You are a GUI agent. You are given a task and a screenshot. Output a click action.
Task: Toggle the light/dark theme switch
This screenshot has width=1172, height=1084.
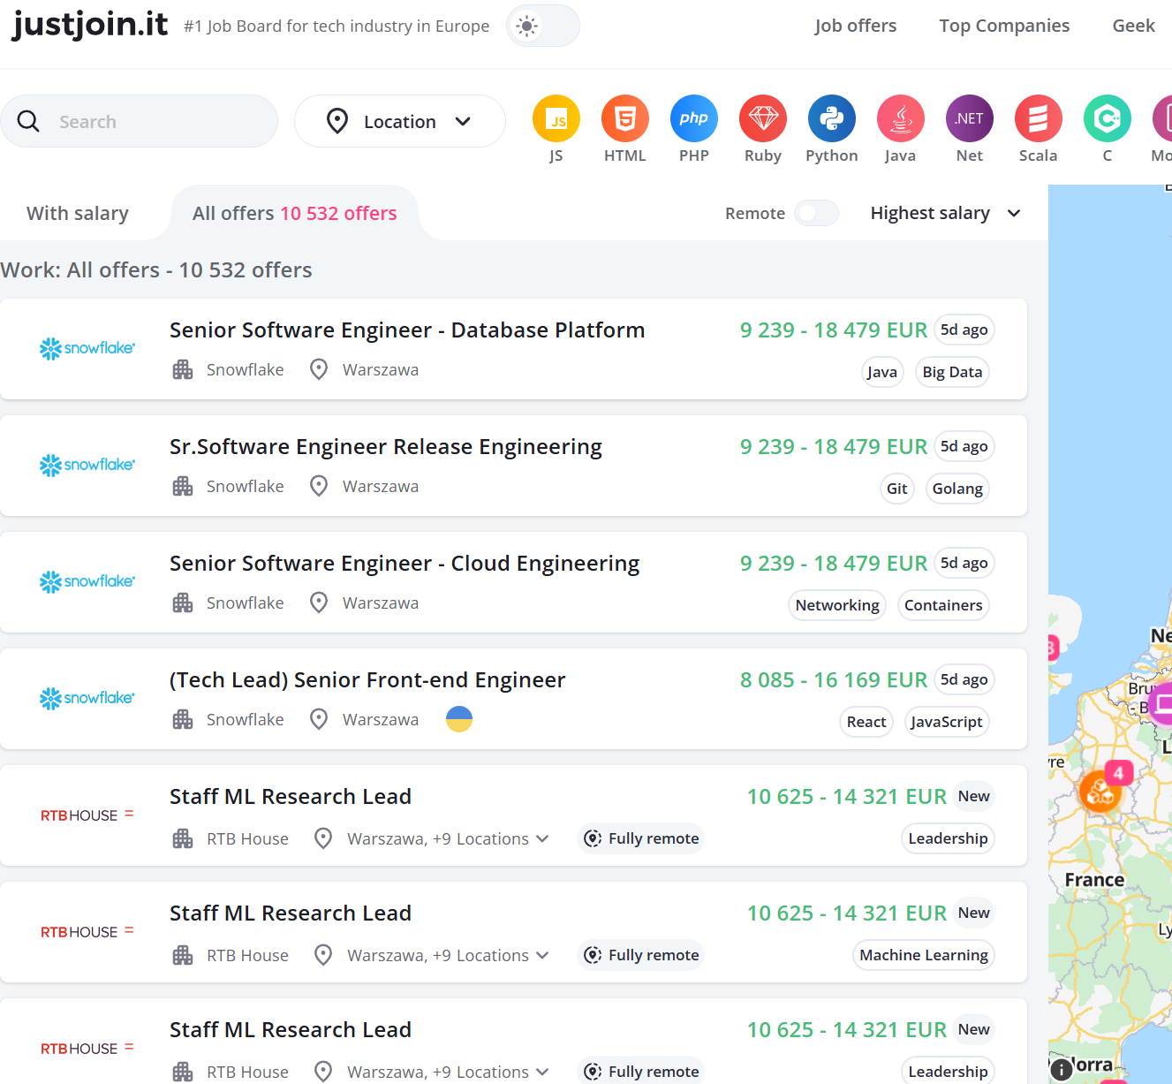[x=543, y=26]
